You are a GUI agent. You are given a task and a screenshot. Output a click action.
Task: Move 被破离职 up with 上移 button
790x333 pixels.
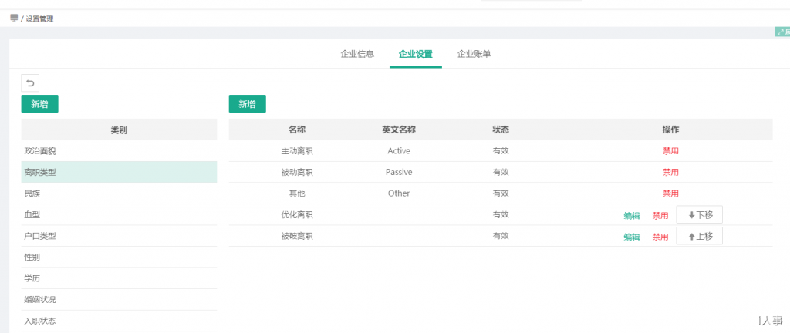point(699,236)
